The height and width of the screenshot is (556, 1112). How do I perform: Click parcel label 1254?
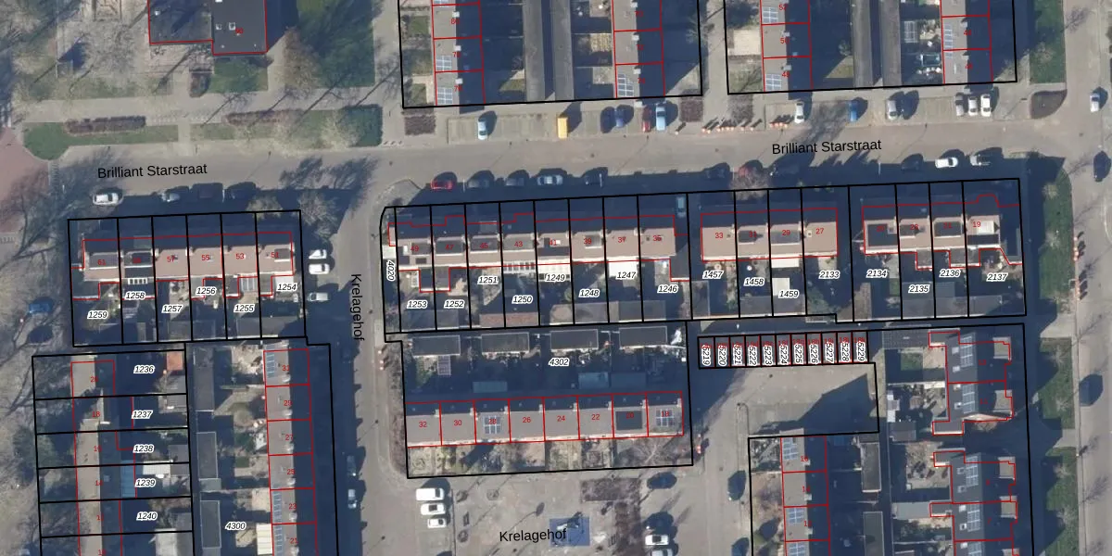click(287, 287)
